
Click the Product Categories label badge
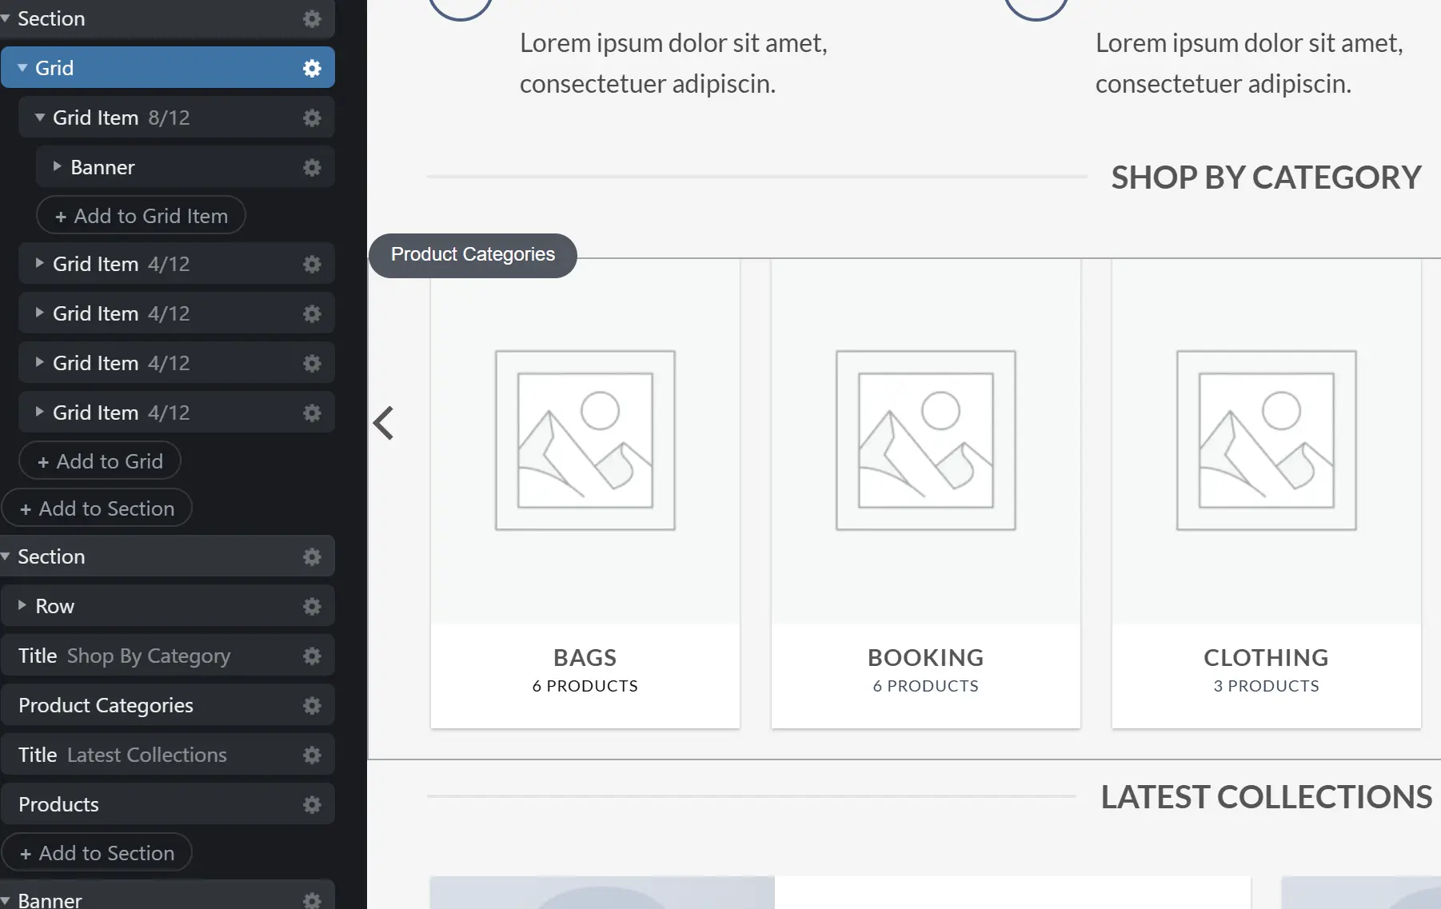click(x=473, y=255)
